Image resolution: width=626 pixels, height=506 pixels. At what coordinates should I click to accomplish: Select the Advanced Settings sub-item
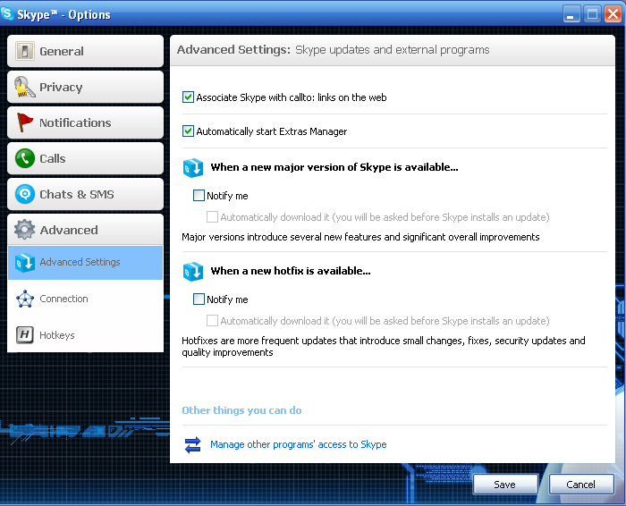pos(86,263)
